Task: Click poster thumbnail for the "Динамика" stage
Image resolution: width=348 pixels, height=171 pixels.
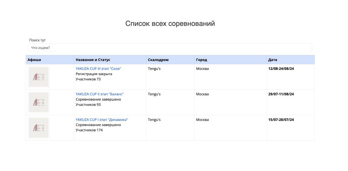Action: [x=39, y=128]
